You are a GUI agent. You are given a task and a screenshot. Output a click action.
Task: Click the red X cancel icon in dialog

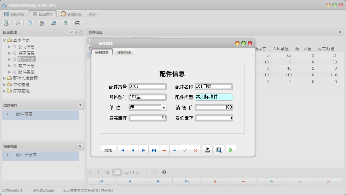click(195, 151)
